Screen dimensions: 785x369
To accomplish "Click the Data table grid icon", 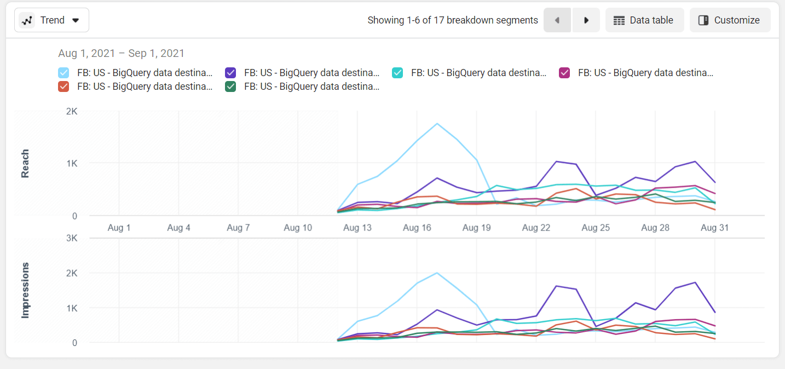I will click(x=619, y=20).
